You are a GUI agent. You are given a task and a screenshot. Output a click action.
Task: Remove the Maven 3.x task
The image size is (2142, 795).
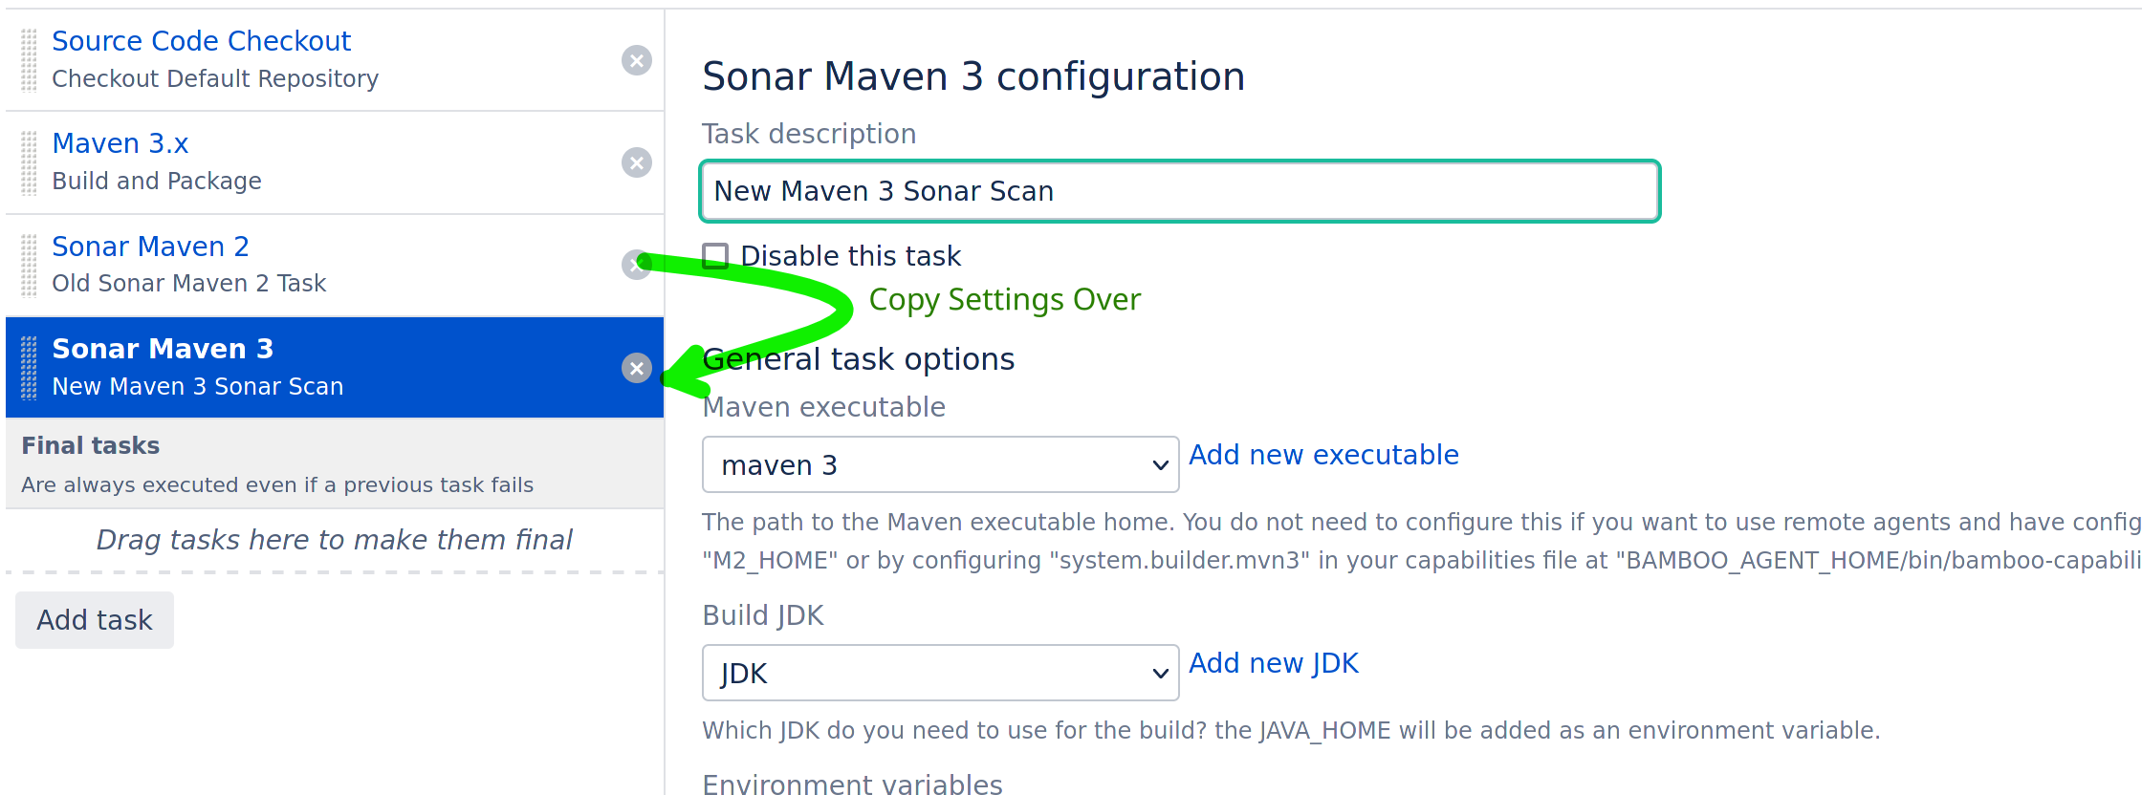(636, 162)
